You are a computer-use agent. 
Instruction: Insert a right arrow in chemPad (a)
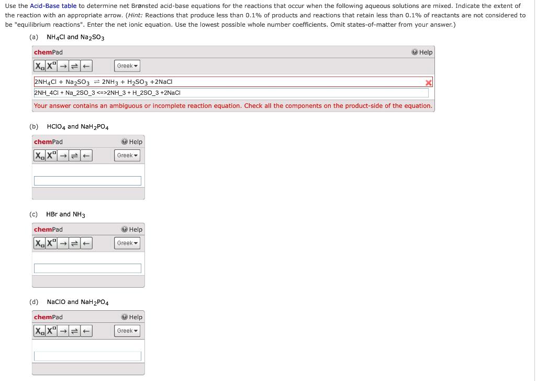coord(63,66)
